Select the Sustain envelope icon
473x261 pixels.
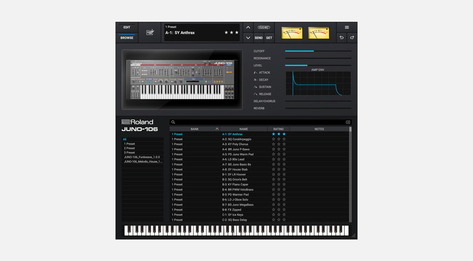[x=256, y=87]
